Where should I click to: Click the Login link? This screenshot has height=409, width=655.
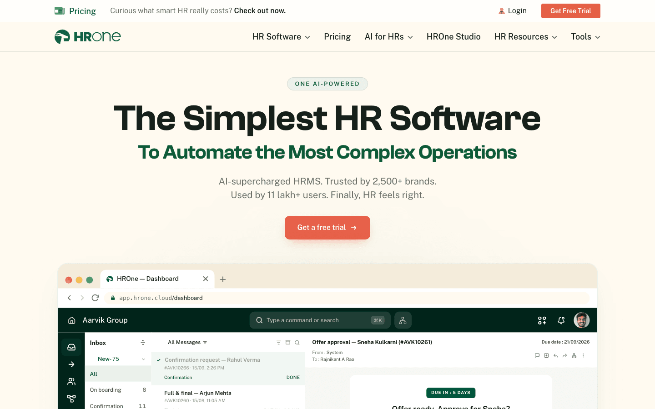click(513, 11)
